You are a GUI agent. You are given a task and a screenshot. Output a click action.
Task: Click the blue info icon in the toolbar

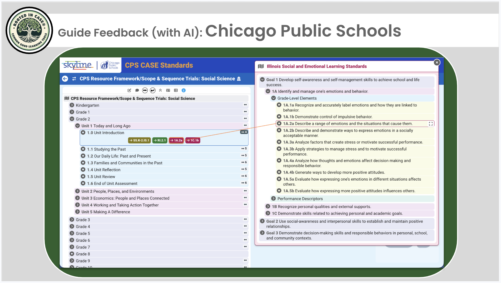tap(183, 90)
